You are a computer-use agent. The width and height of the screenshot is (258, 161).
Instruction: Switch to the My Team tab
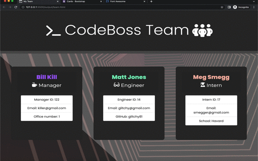(39, 2)
